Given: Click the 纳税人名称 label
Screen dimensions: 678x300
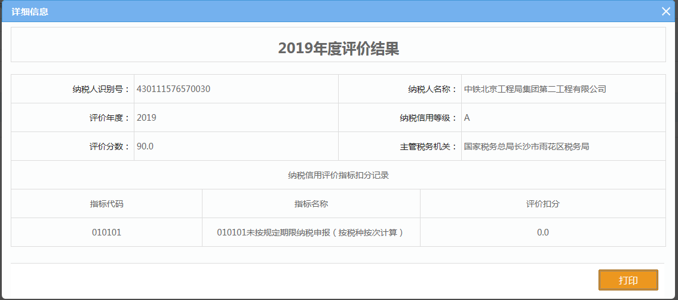Looking at the screenshot, I should click(433, 89).
